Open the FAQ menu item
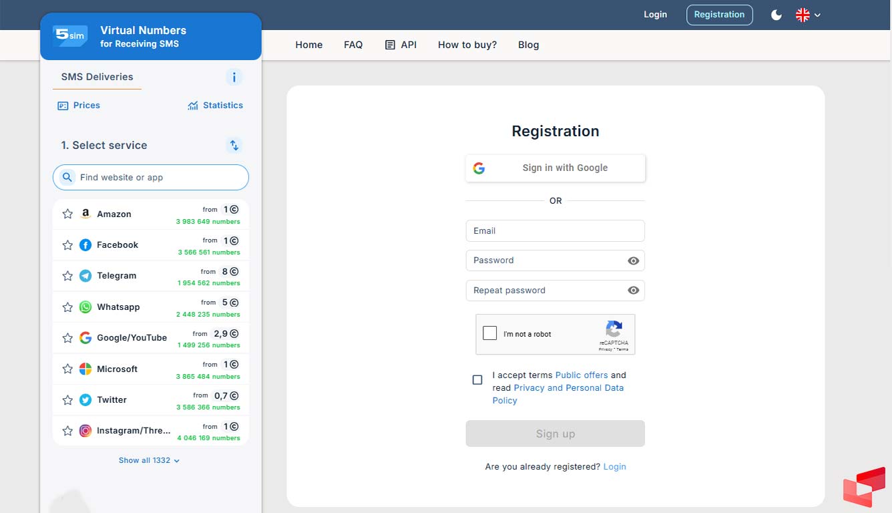892x513 pixels. click(353, 45)
